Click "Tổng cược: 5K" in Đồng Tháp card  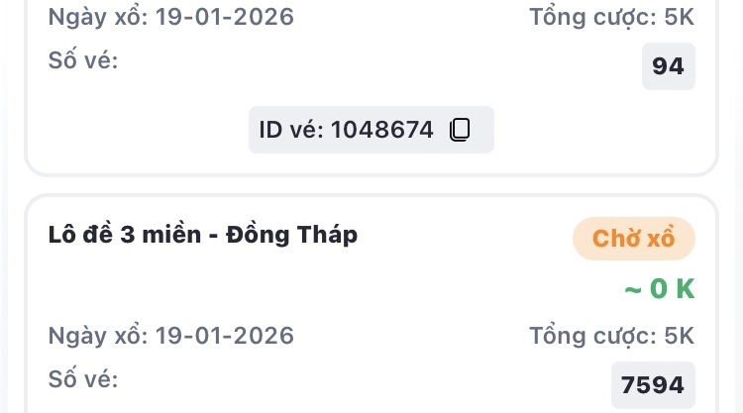coord(612,336)
